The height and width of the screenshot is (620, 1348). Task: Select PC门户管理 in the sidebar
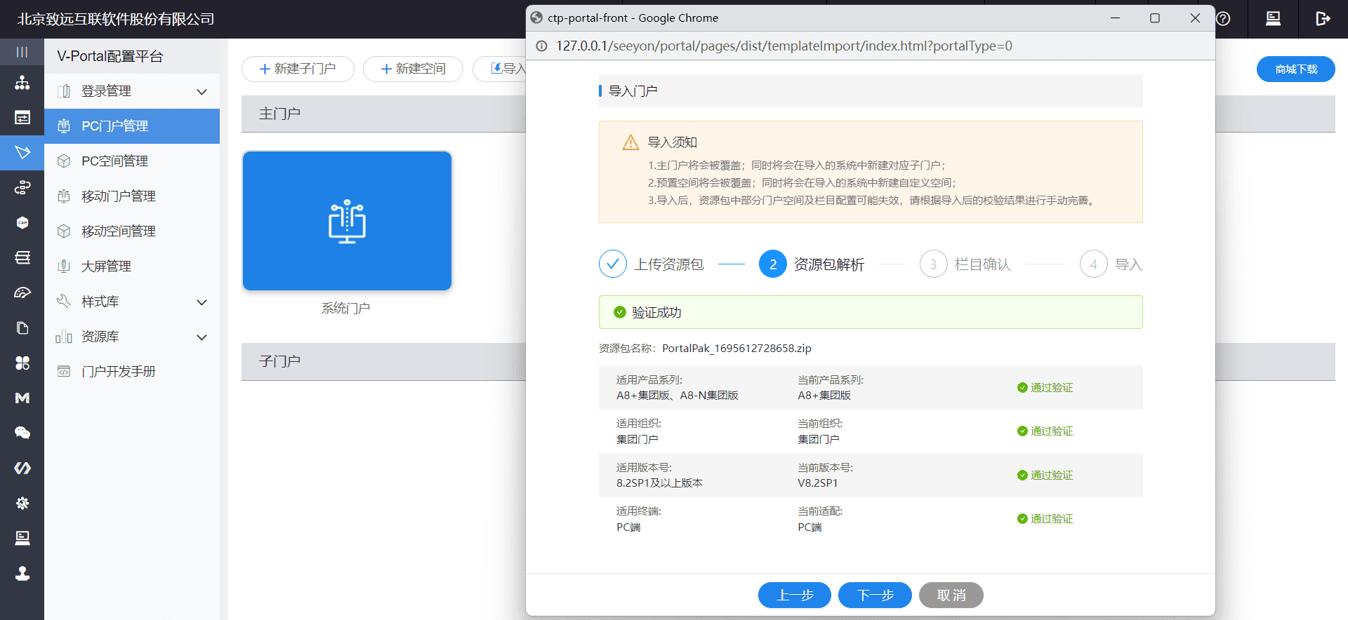(x=132, y=126)
